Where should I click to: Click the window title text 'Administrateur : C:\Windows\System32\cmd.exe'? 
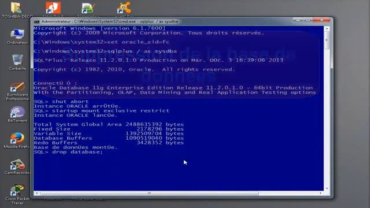click(x=88, y=21)
